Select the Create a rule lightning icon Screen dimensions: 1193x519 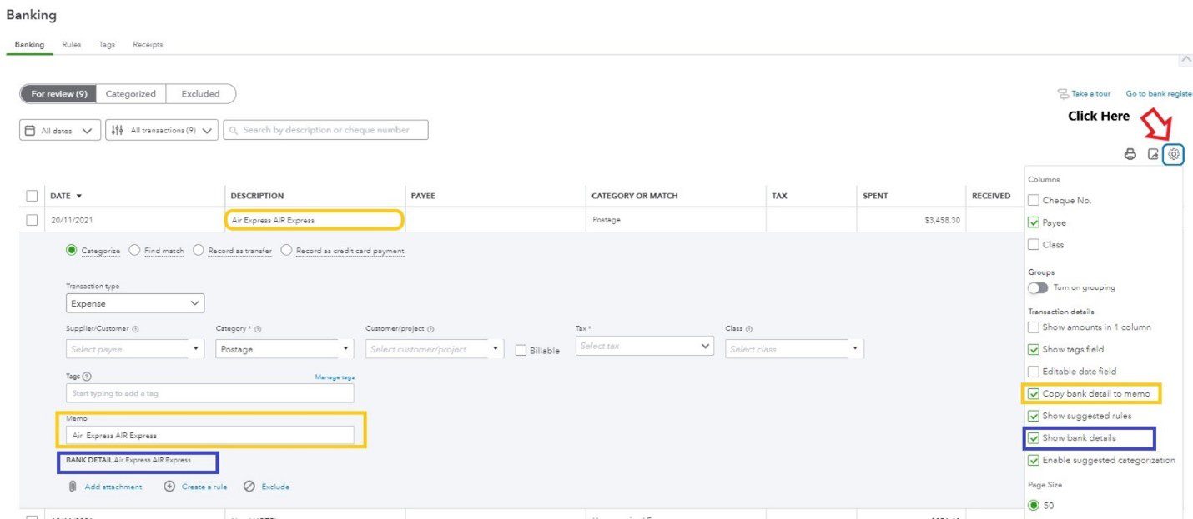click(x=169, y=487)
